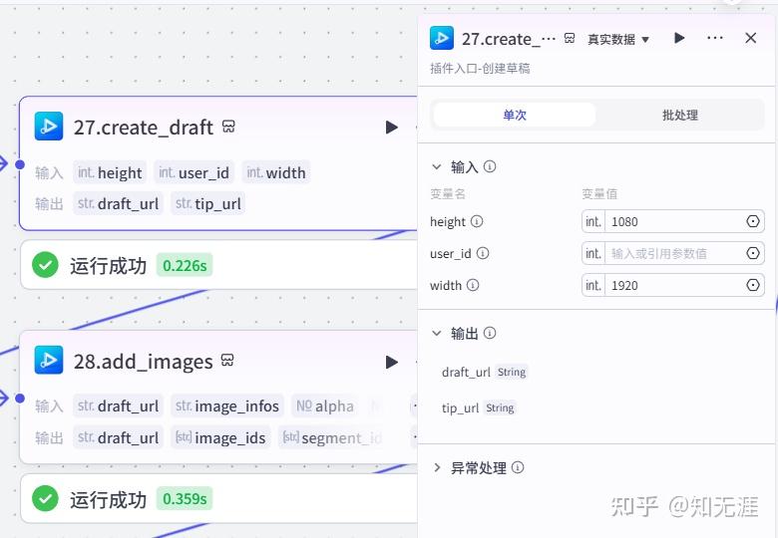Click the height value field showing 1080
Viewport: 778px width, 538px height.
click(675, 221)
